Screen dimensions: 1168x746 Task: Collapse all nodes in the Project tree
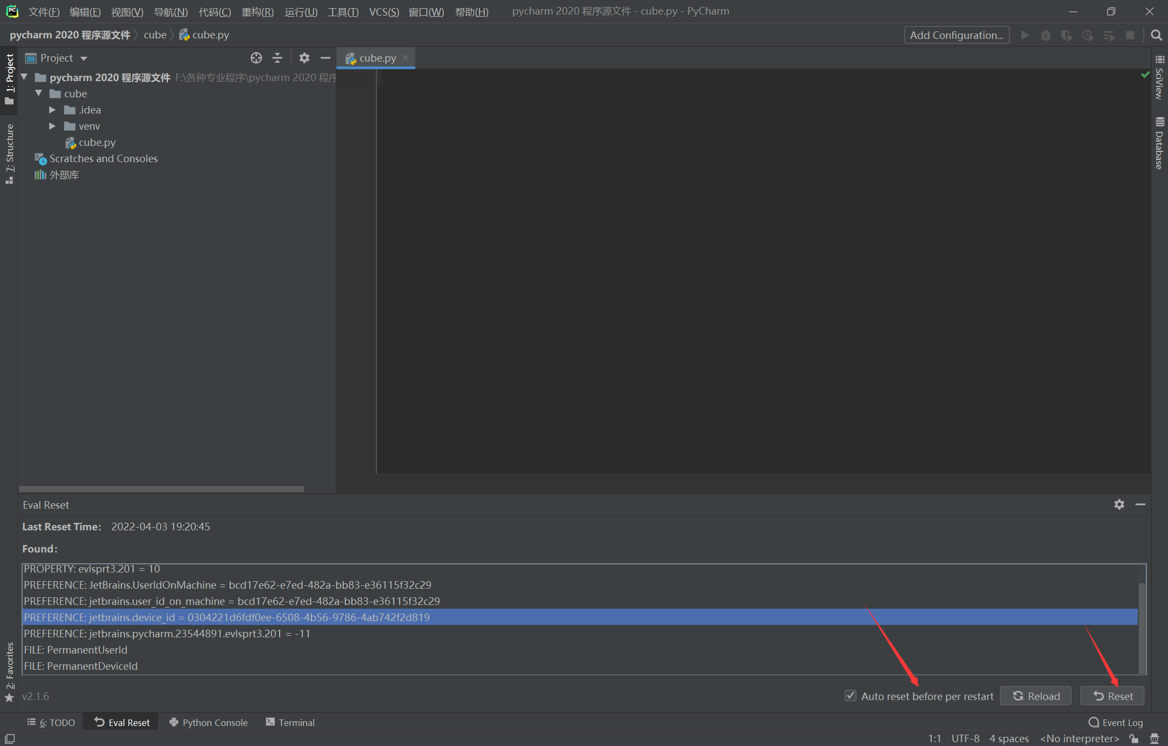pyautogui.click(x=277, y=58)
